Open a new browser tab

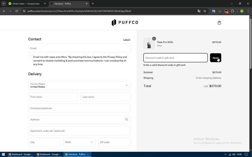click(93, 4)
